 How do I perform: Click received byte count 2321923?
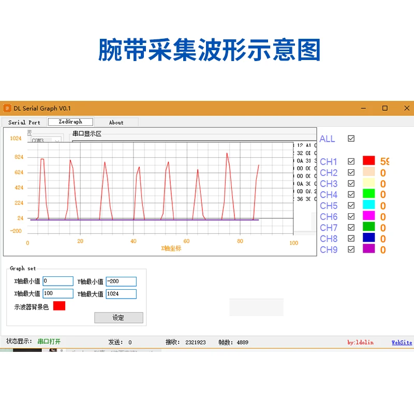click(x=196, y=343)
